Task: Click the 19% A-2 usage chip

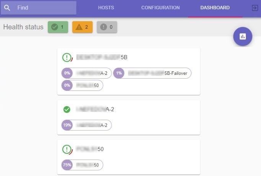Action: click(86, 125)
